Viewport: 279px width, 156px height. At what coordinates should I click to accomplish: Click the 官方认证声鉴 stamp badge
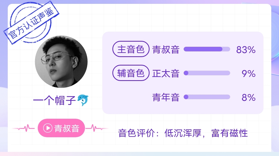(31, 23)
